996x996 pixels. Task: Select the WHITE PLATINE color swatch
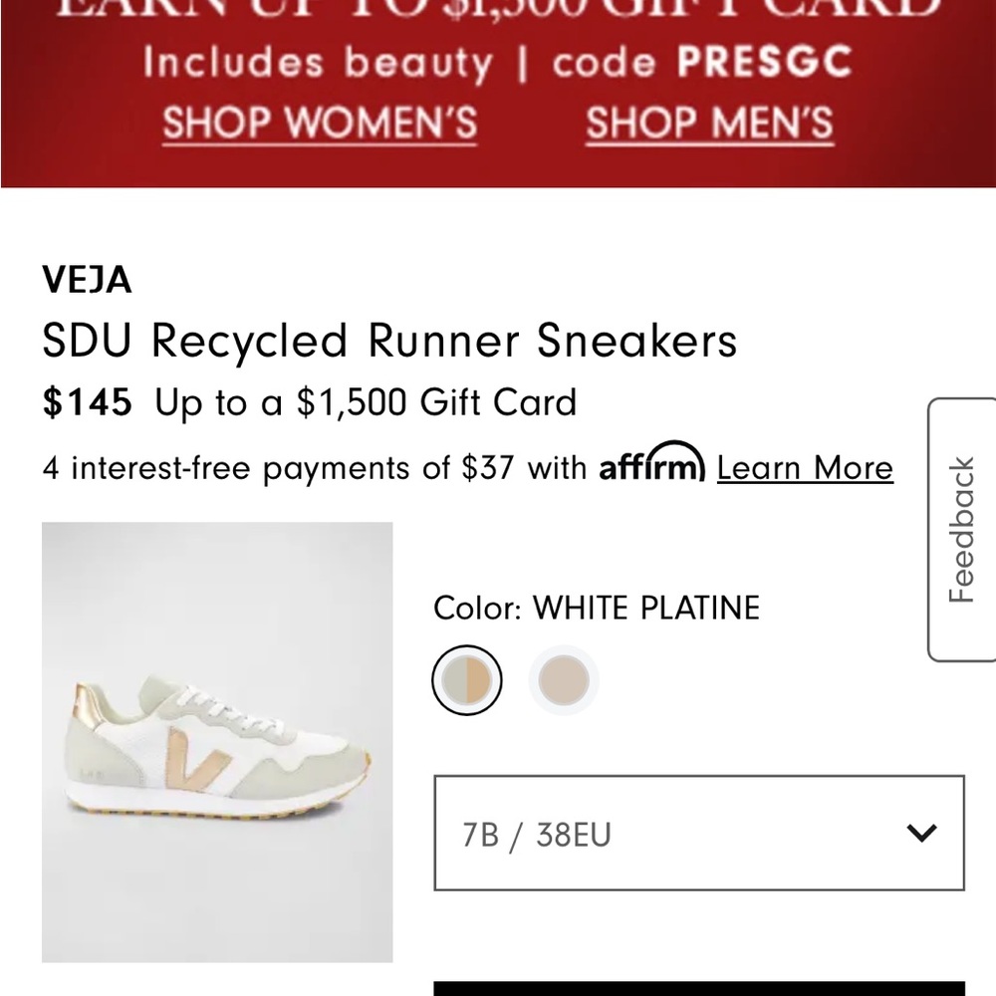(467, 679)
